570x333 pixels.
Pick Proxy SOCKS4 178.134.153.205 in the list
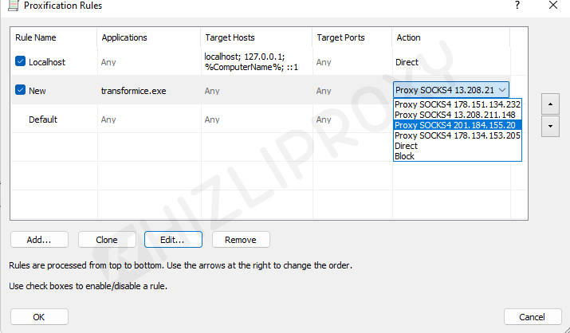pos(458,135)
